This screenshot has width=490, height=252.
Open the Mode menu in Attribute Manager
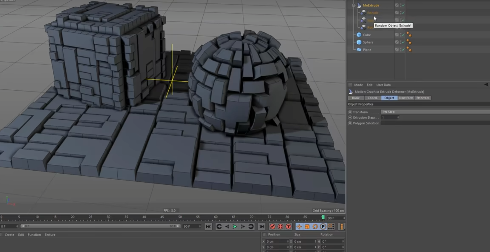click(358, 85)
